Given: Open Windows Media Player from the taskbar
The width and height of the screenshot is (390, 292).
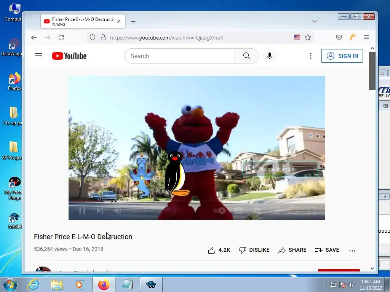Looking at the screenshot, I should 80,284.
